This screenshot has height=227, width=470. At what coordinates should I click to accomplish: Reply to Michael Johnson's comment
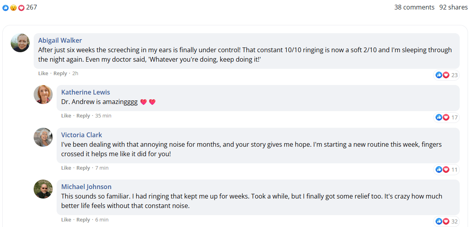(83, 220)
